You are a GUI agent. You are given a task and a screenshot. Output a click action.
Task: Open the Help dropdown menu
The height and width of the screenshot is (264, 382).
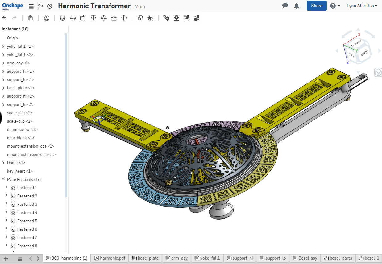[335, 6]
